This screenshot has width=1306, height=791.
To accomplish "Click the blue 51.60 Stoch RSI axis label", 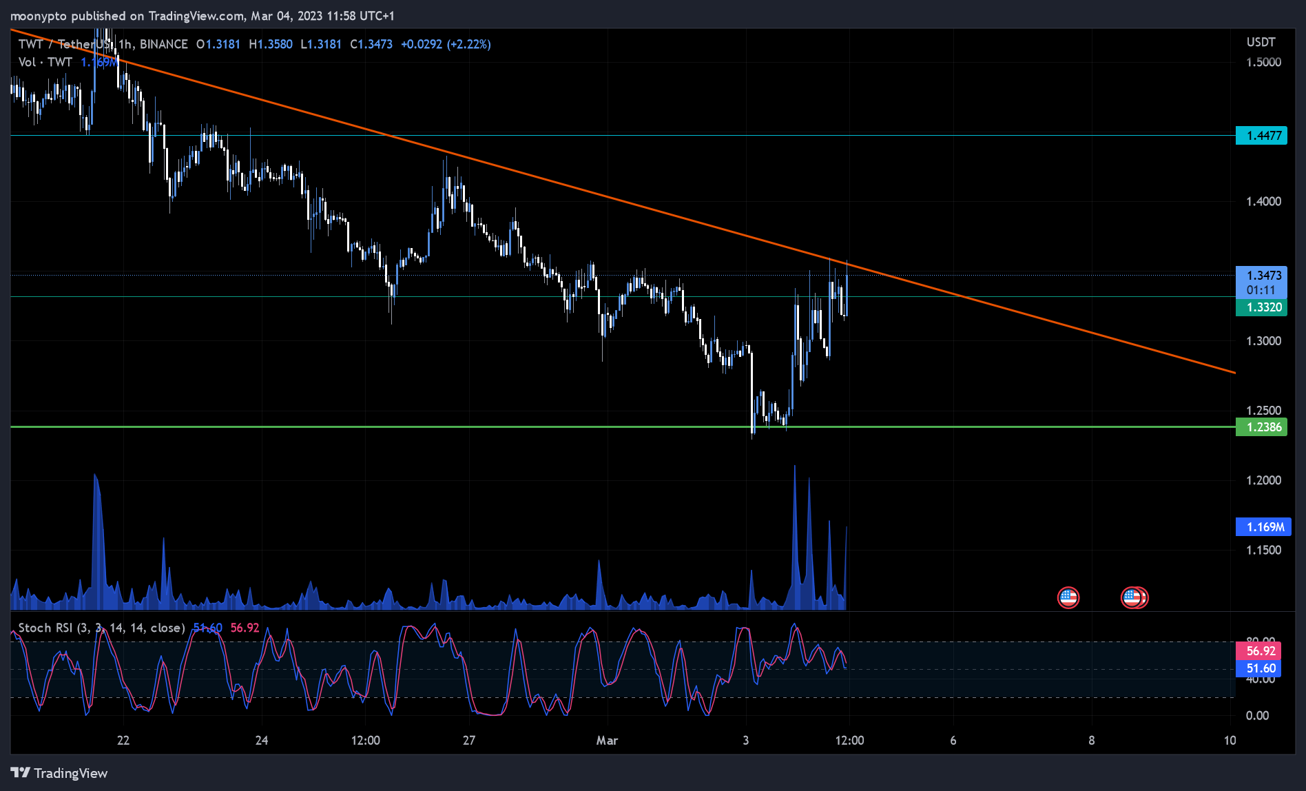I will tap(1259, 668).
